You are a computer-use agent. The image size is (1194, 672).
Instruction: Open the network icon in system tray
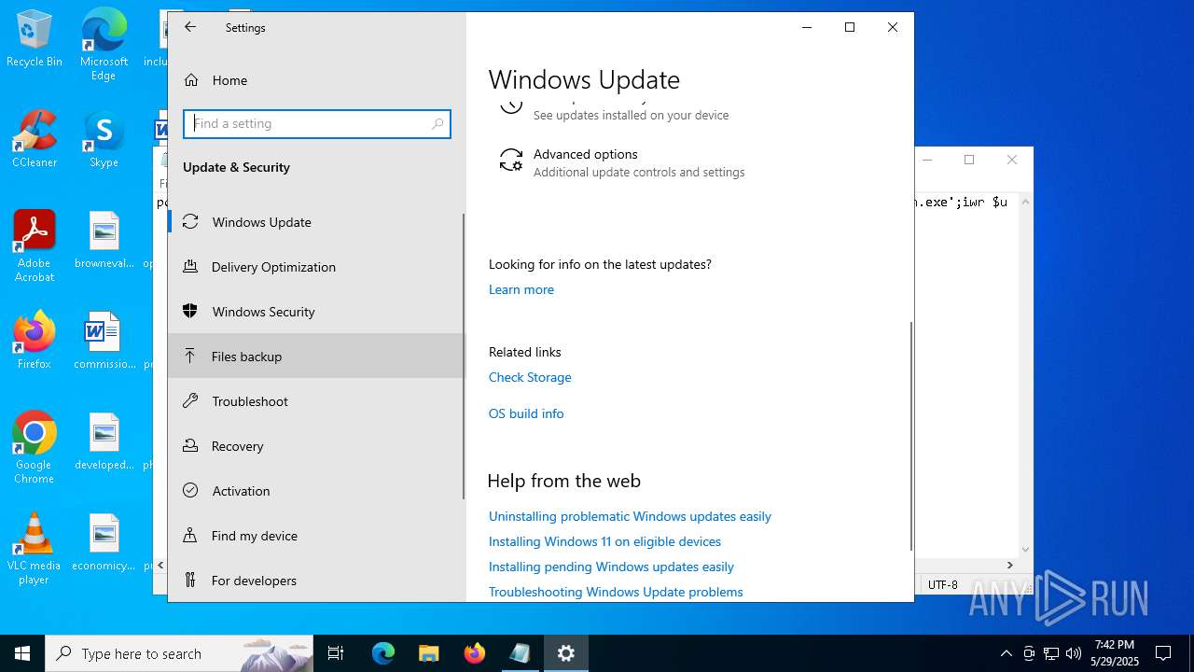click(x=1051, y=653)
